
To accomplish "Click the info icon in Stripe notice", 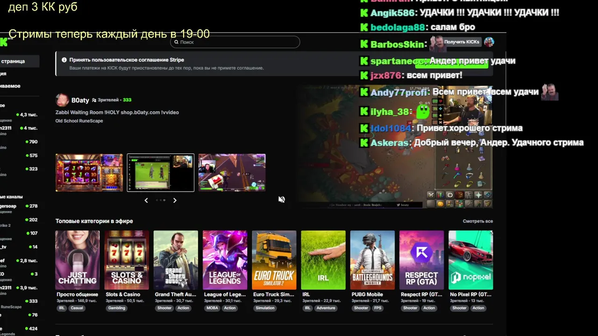I will [x=64, y=60].
